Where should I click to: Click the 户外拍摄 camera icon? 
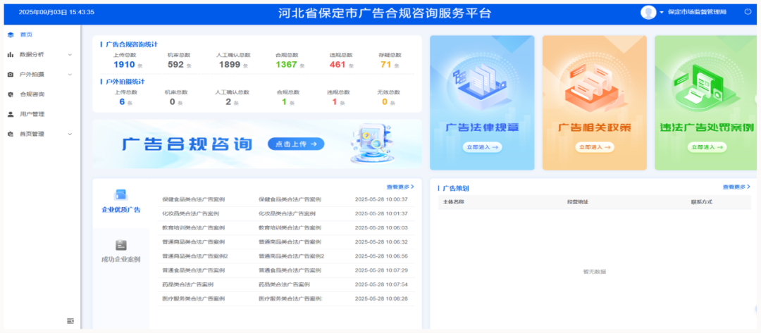(x=11, y=75)
